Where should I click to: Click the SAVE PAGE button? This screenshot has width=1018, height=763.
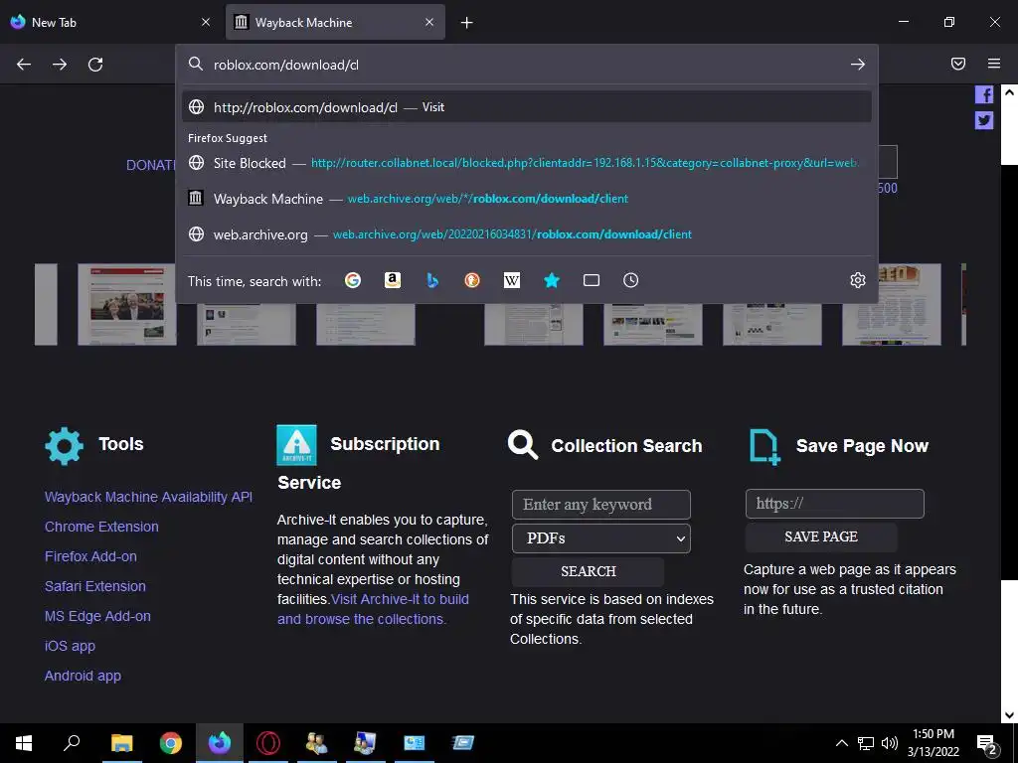point(821,537)
